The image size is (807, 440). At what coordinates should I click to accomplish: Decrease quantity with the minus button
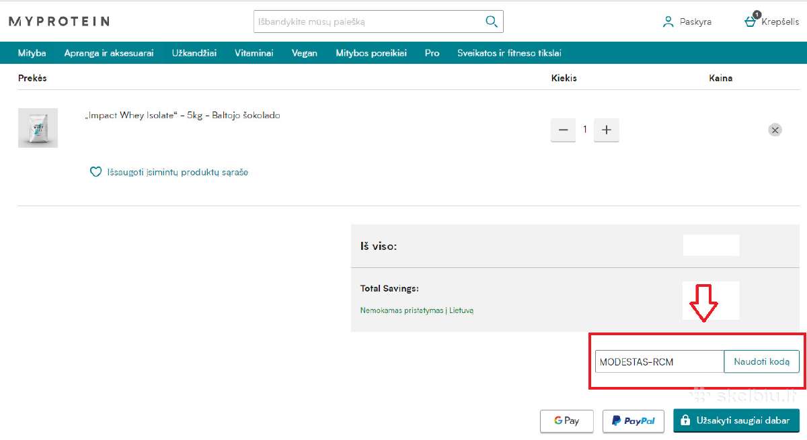(x=563, y=130)
